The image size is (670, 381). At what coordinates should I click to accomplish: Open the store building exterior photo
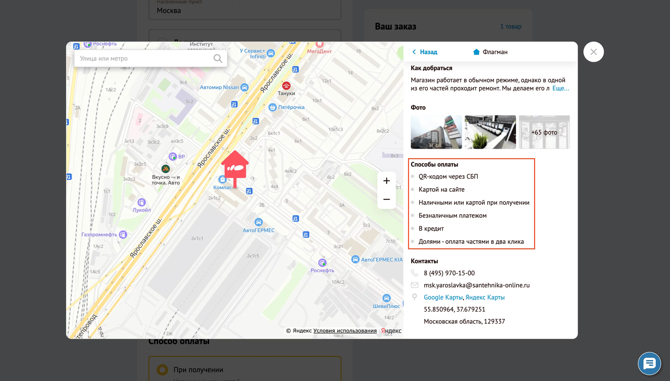point(436,132)
